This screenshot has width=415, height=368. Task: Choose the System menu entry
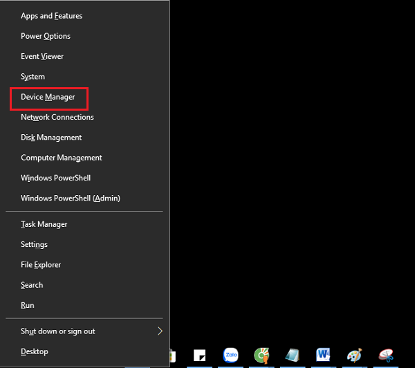(x=33, y=77)
